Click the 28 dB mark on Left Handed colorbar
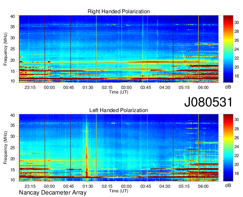This screenshot has height=197, width=243. [x=237, y=129]
